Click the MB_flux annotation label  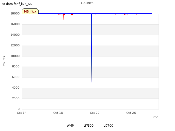click(x=30, y=11)
